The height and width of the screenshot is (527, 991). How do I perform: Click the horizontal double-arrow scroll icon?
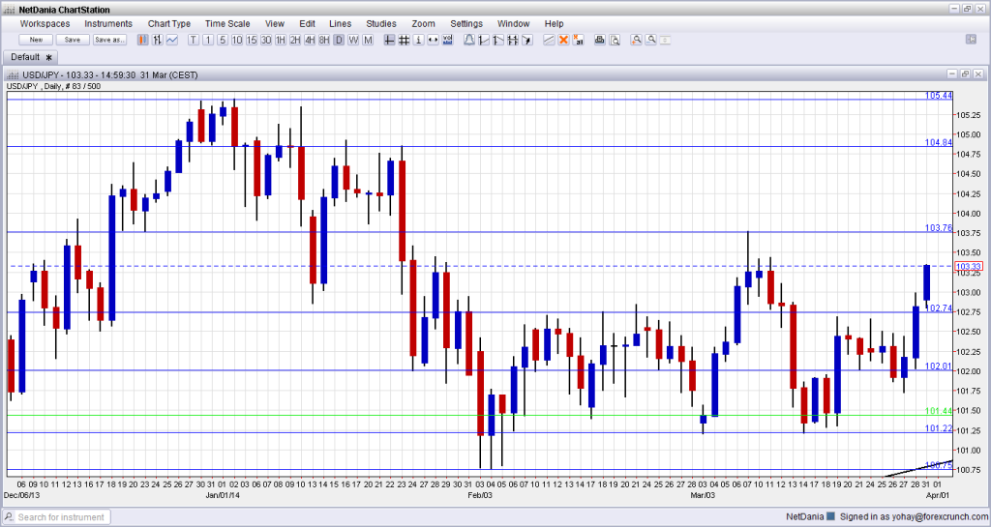point(433,40)
